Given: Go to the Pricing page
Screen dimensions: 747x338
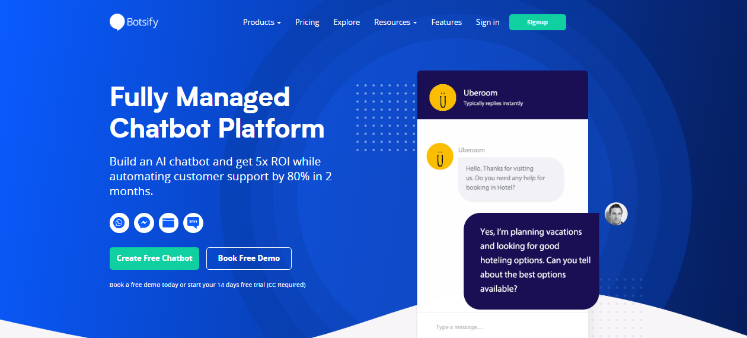Looking at the screenshot, I should (307, 22).
